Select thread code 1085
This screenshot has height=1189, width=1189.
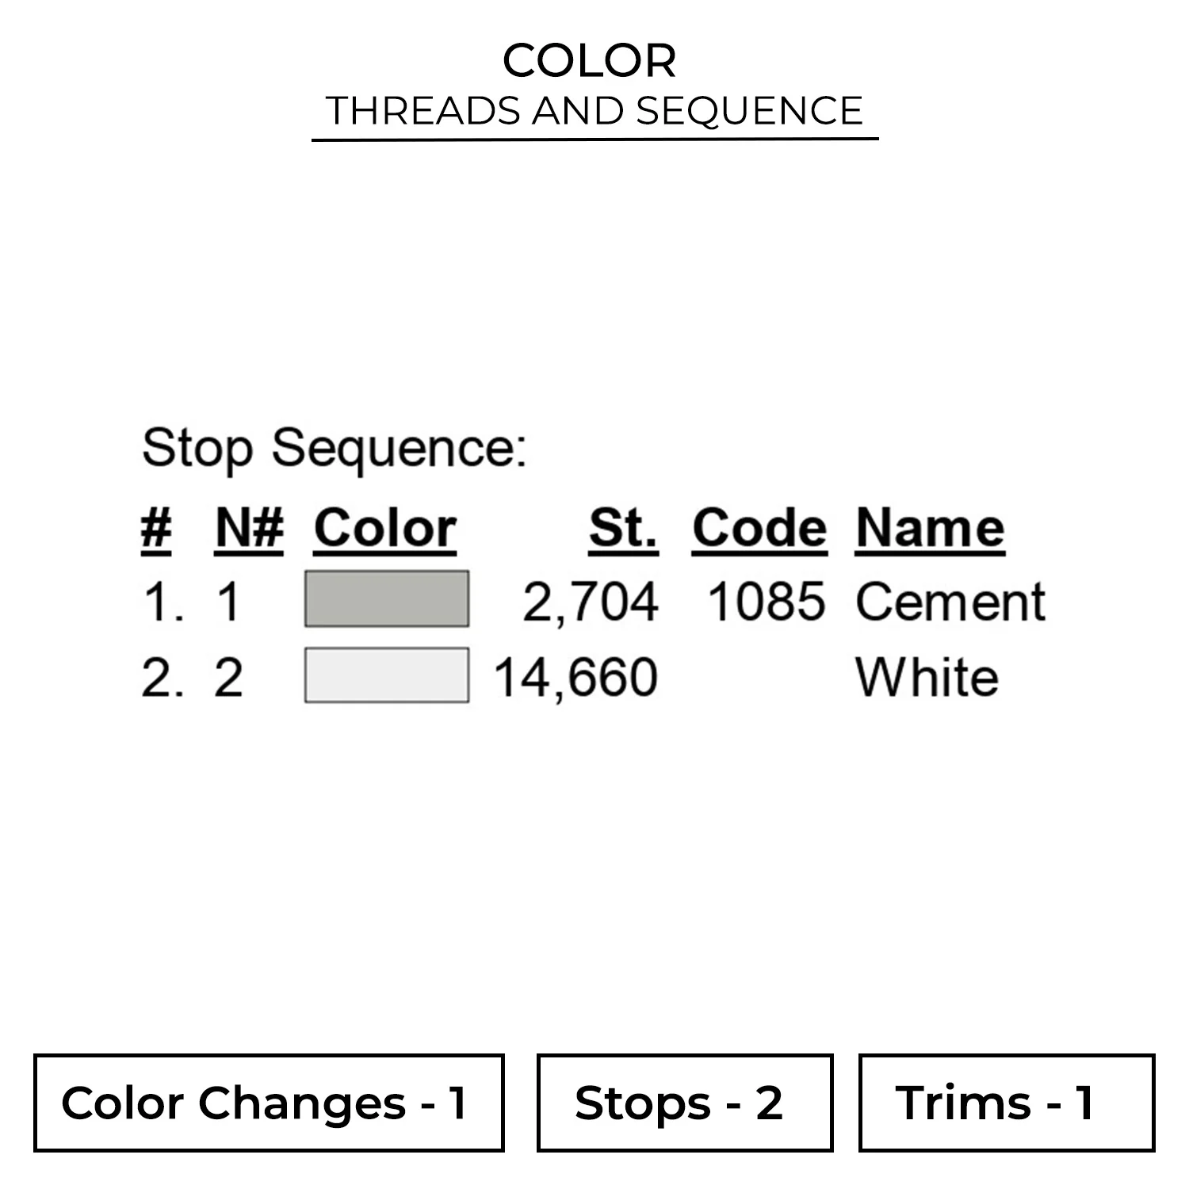(x=766, y=602)
